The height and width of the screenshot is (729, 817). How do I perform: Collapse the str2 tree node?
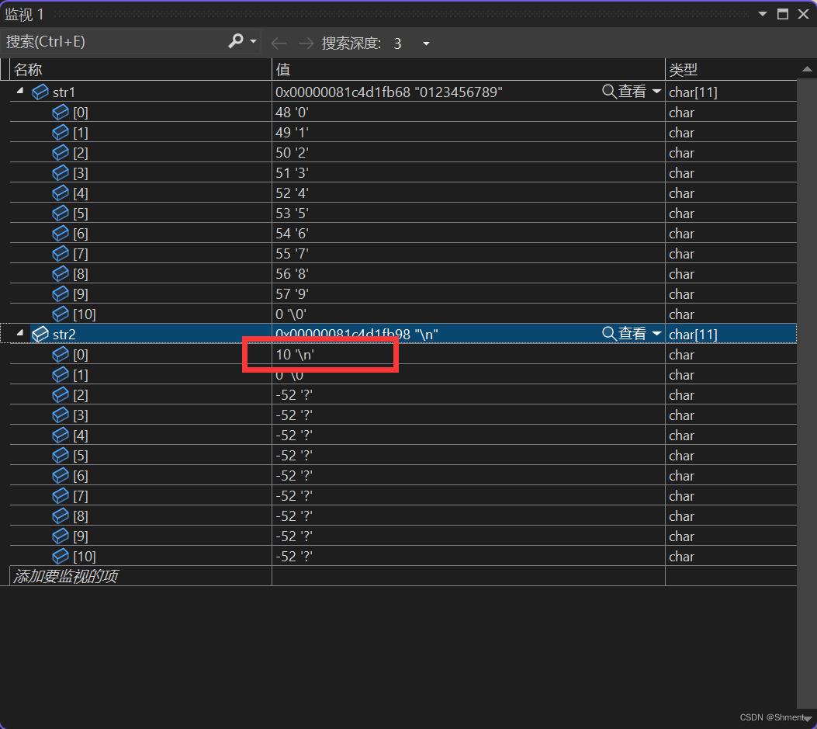pyautogui.click(x=20, y=333)
